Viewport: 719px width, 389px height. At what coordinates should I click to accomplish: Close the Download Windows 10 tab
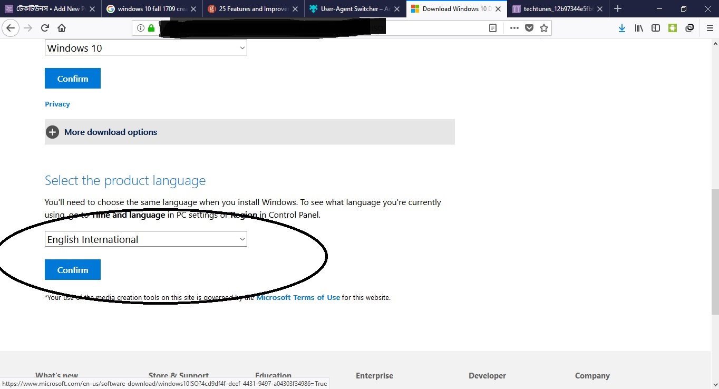click(498, 9)
